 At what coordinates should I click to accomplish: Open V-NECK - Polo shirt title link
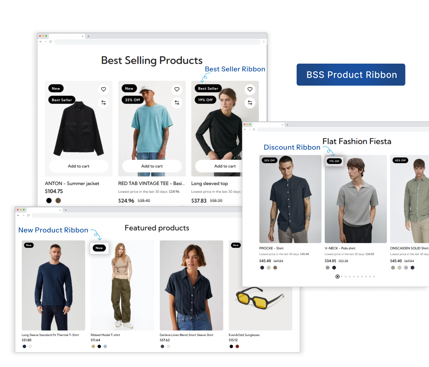(x=340, y=248)
